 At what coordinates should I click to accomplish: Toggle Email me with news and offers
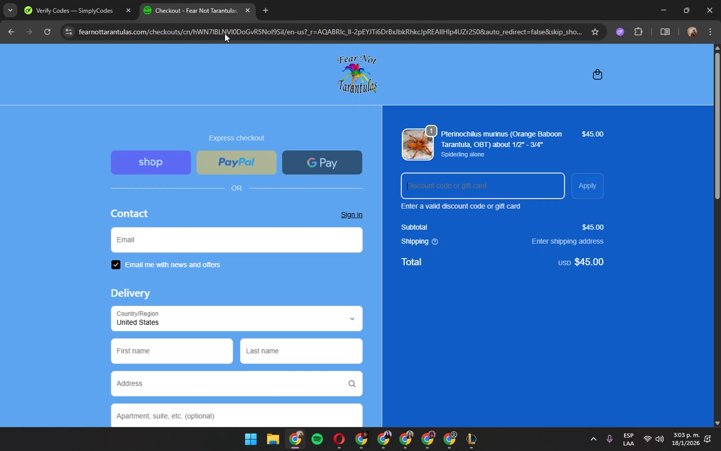116,265
